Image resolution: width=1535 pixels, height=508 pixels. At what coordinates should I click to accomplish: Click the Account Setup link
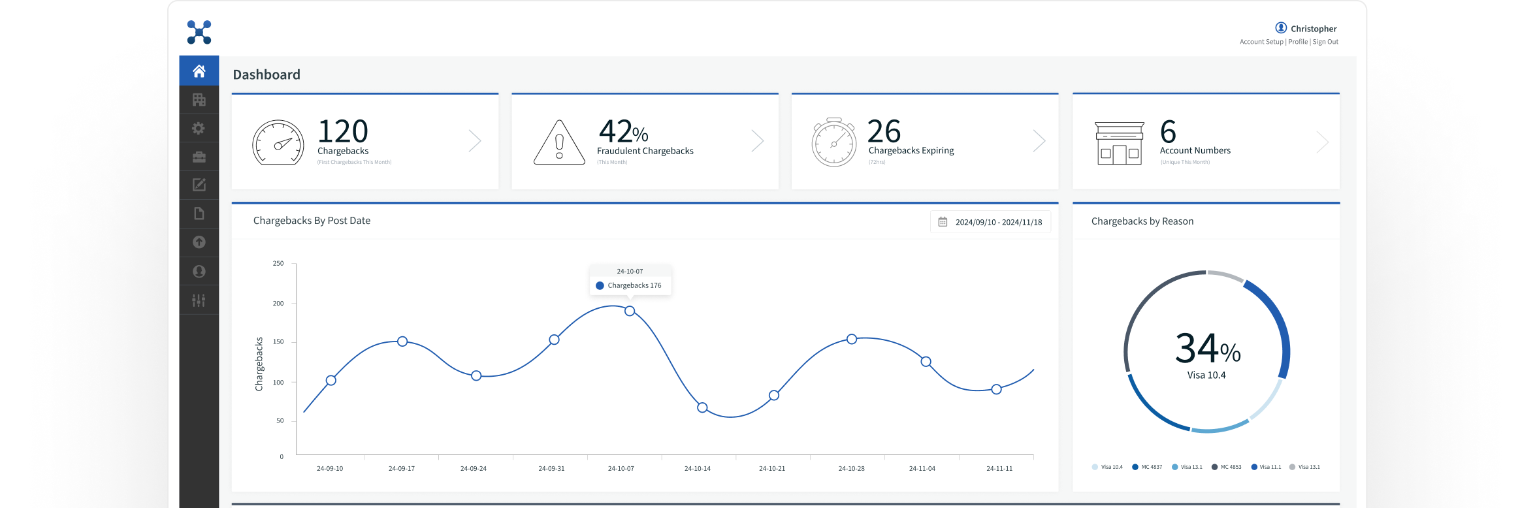coord(1261,42)
